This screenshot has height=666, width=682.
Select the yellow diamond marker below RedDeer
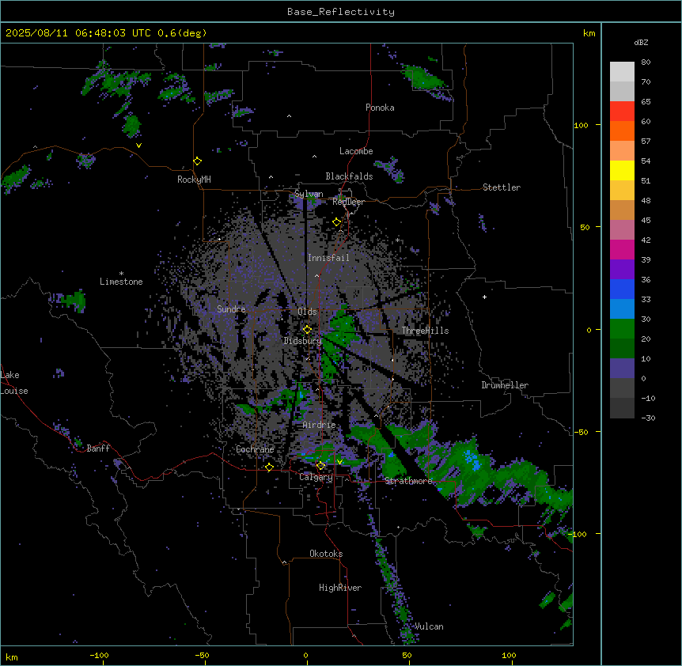(x=336, y=222)
